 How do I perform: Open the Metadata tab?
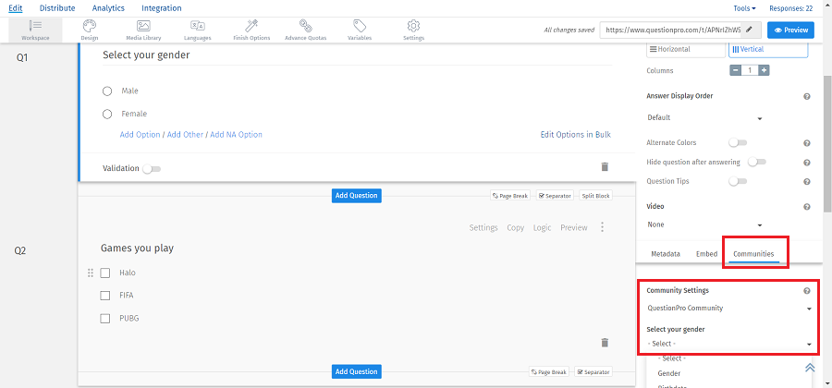[x=666, y=254]
